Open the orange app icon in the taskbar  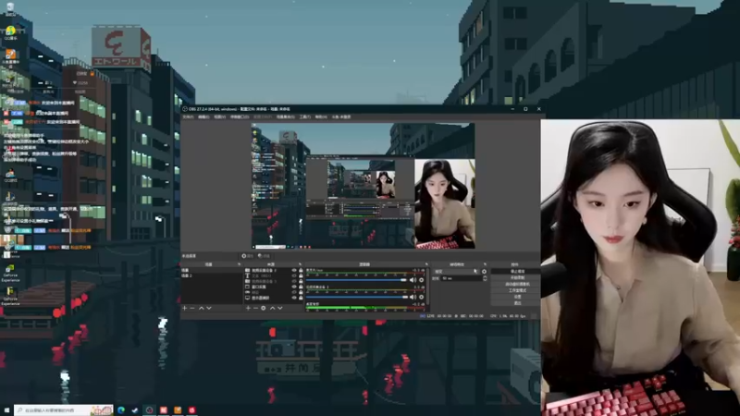(x=178, y=410)
